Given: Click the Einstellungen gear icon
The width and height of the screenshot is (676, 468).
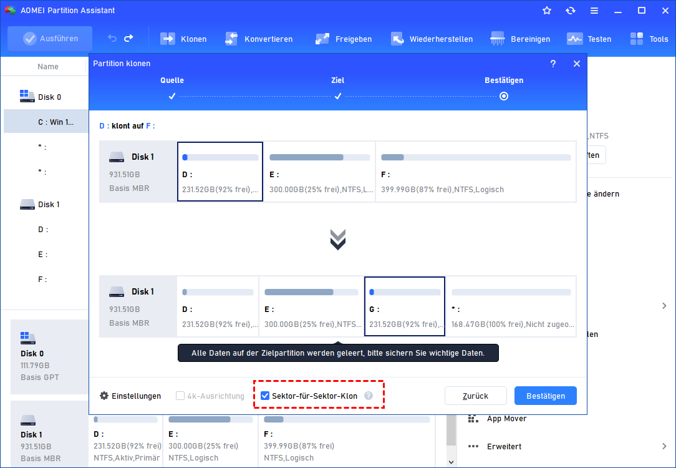Looking at the screenshot, I should tap(104, 396).
